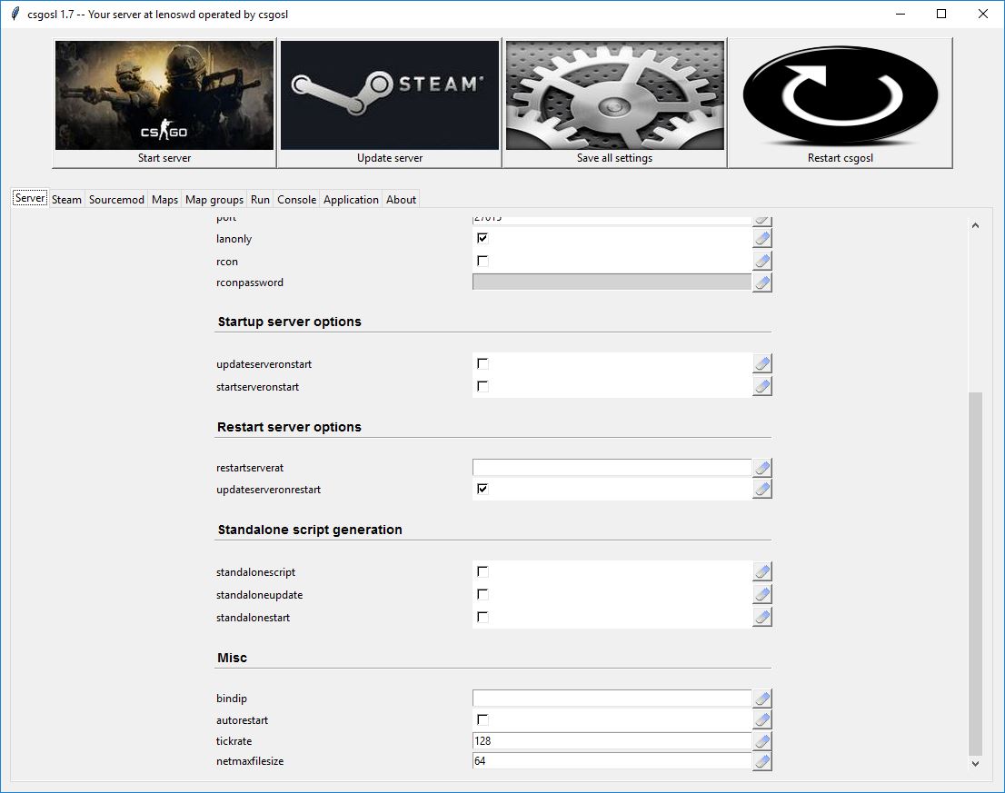Screen dimensions: 1005x793
Task: Click the Standalone script generation heading
Action: (x=310, y=530)
